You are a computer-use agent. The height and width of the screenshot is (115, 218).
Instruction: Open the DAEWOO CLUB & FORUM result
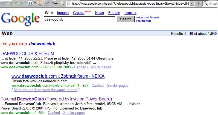[x=27, y=54]
